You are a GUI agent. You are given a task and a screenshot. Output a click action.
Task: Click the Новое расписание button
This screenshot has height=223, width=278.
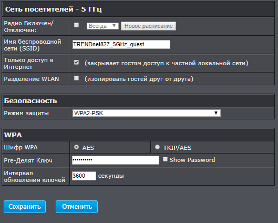[x=148, y=26]
